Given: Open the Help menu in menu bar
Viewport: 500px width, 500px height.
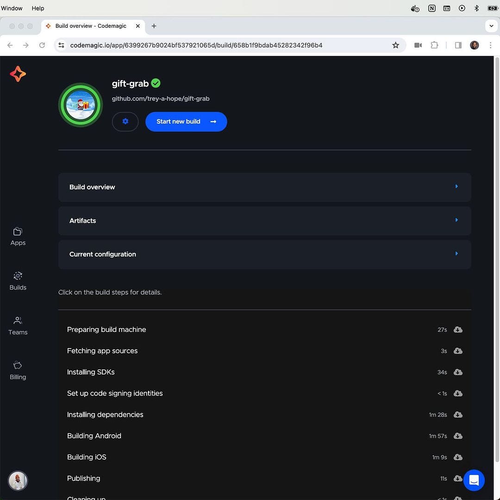Looking at the screenshot, I should tap(38, 8).
